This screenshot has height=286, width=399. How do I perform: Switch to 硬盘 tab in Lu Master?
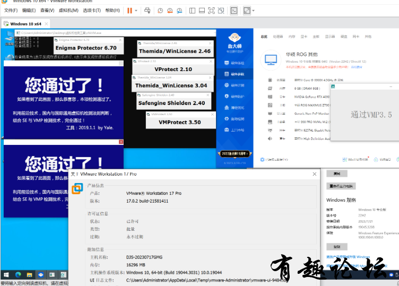tap(344, 37)
